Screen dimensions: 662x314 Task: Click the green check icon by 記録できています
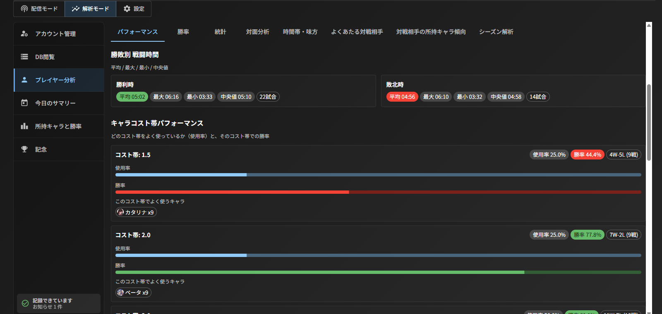tap(25, 303)
